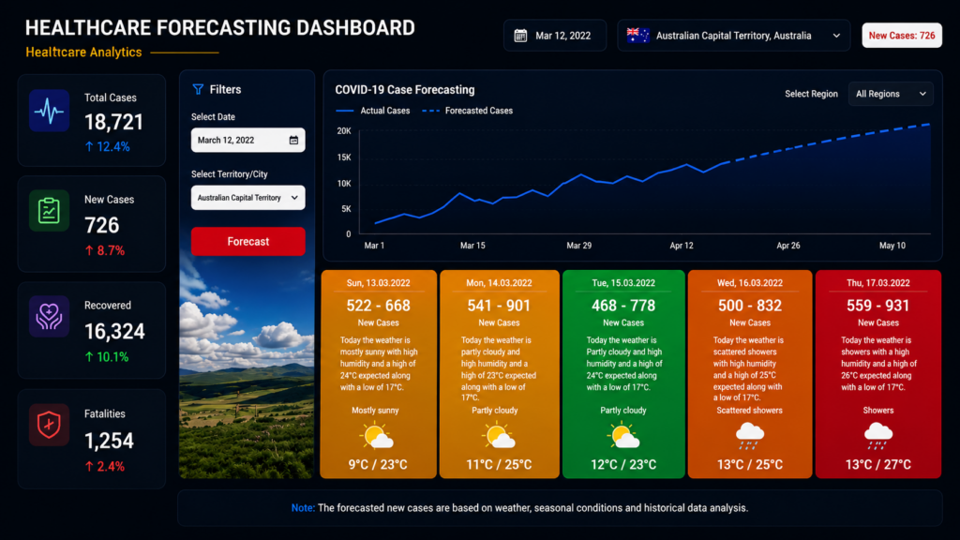
Task: Click the Fatalities value 1,254
Action: 109,441
